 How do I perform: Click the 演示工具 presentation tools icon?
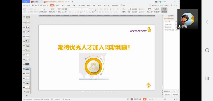[150, 9]
